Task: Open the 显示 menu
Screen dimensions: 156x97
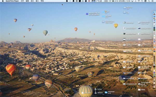Action: pyautogui.click(x=32, y=1)
